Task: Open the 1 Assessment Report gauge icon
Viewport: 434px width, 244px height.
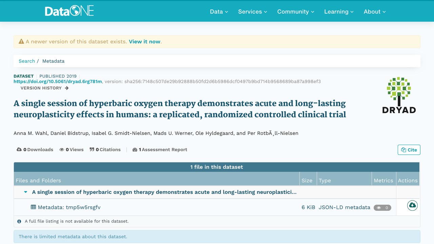Action: (x=135, y=149)
